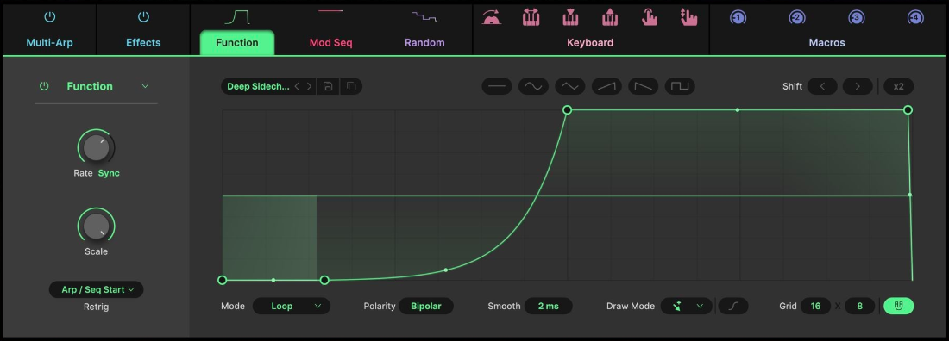The width and height of the screenshot is (949, 341).
Task: Toggle the Effects power button
Action: 143,17
